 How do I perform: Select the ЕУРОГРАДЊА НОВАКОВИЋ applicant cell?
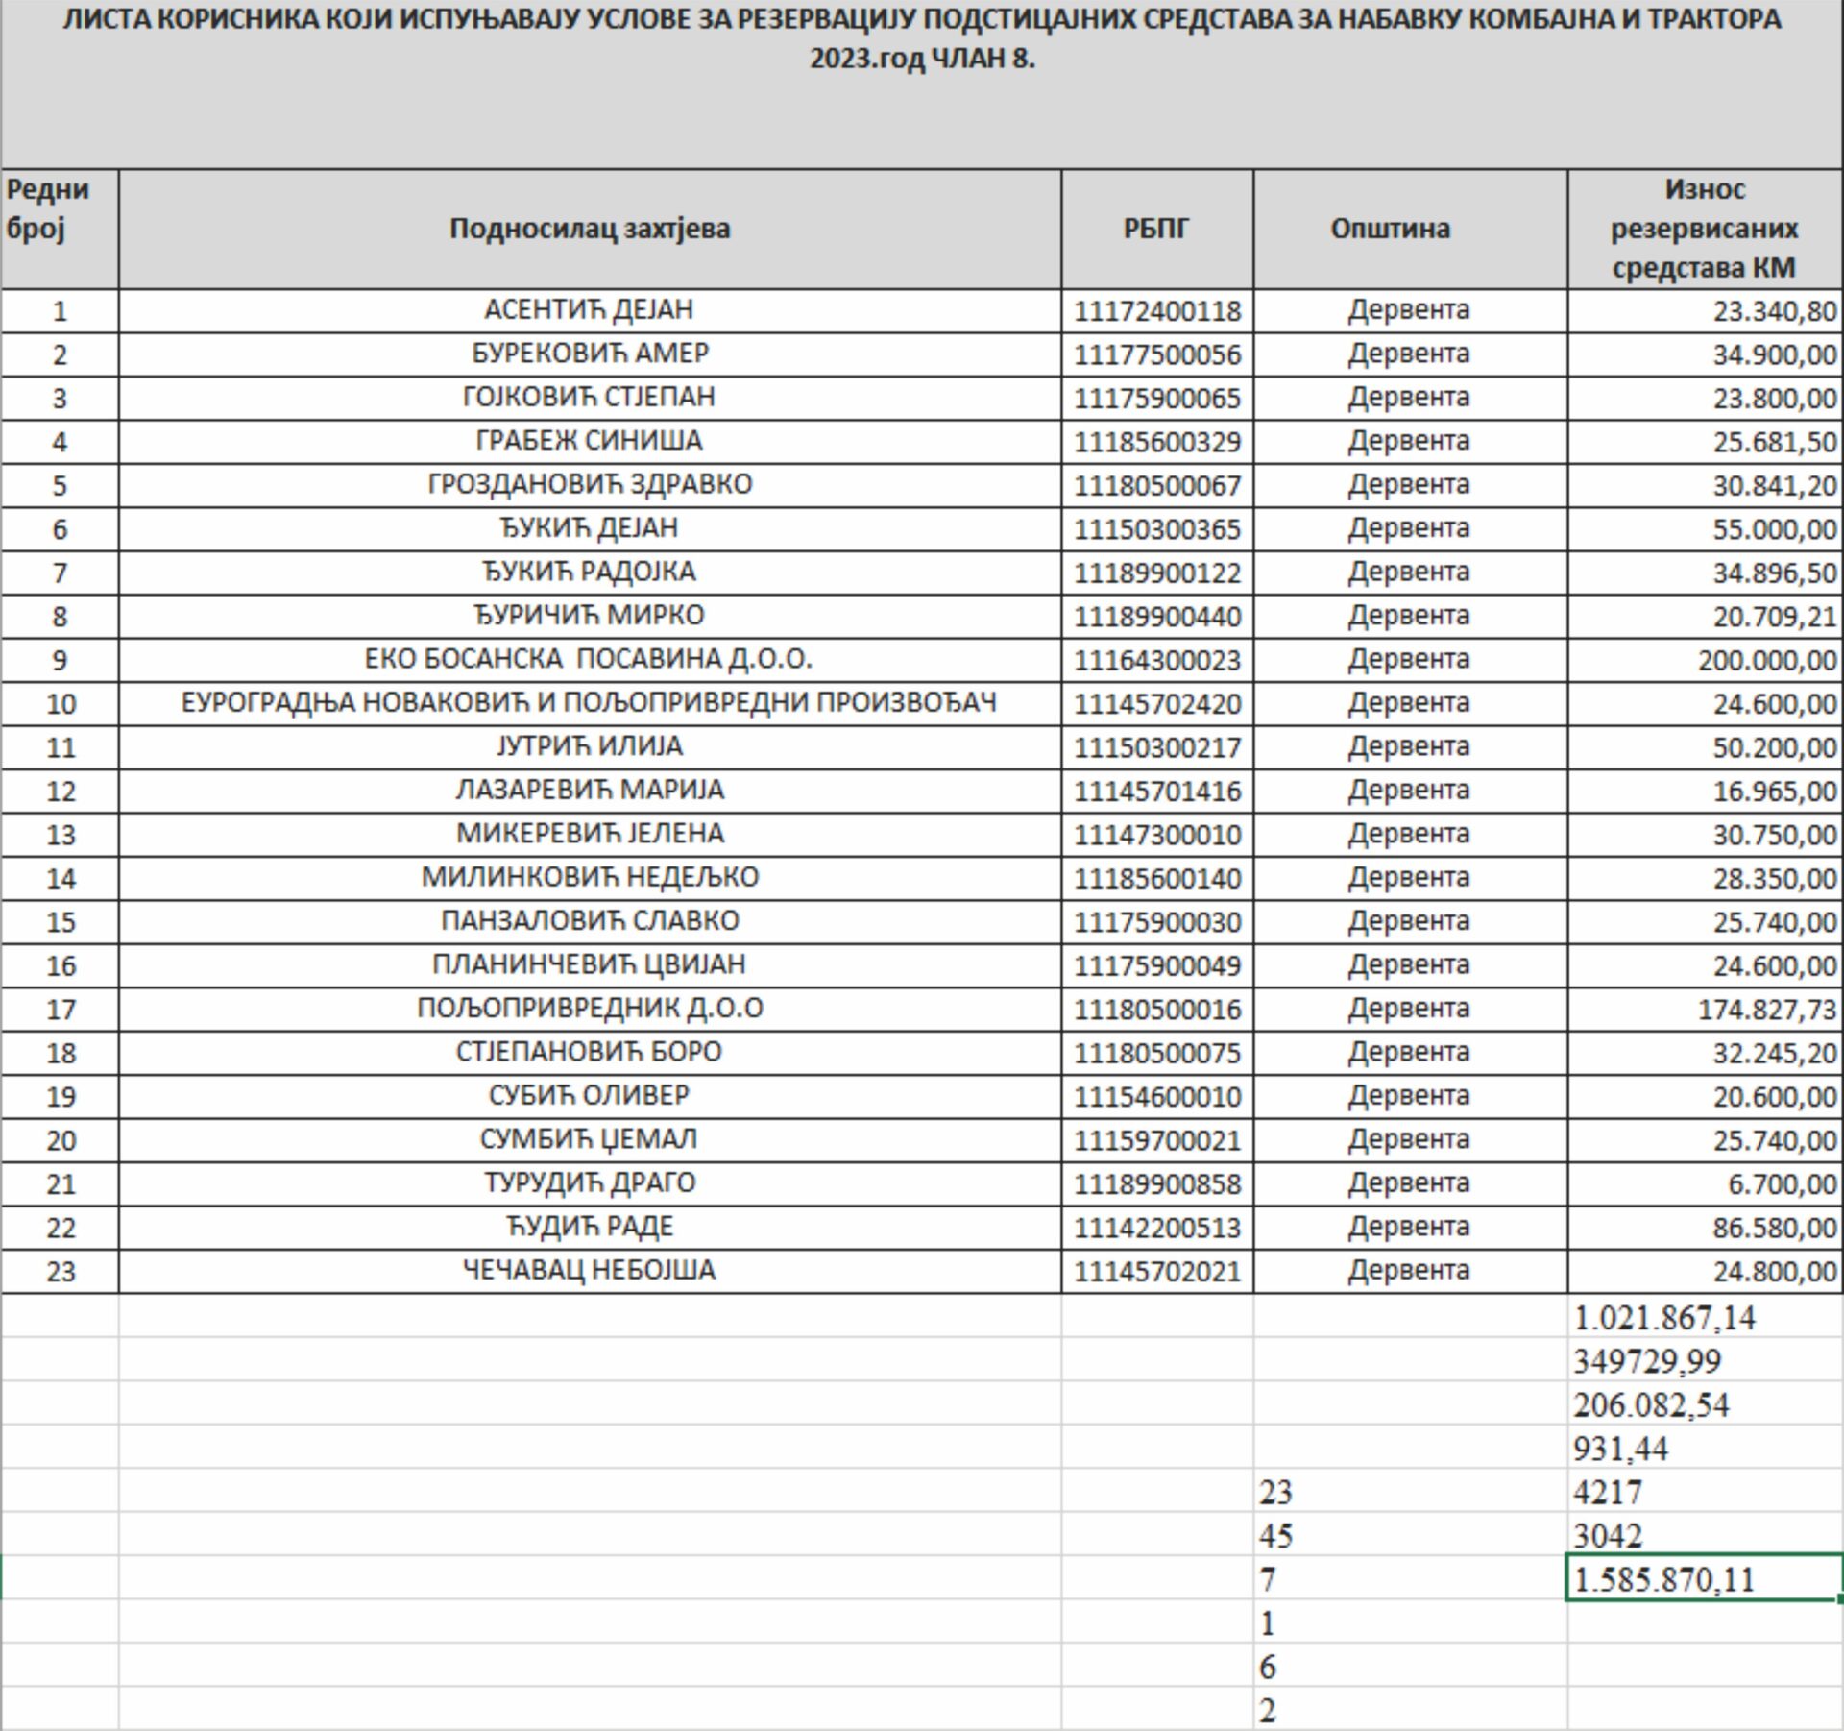pos(590,703)
